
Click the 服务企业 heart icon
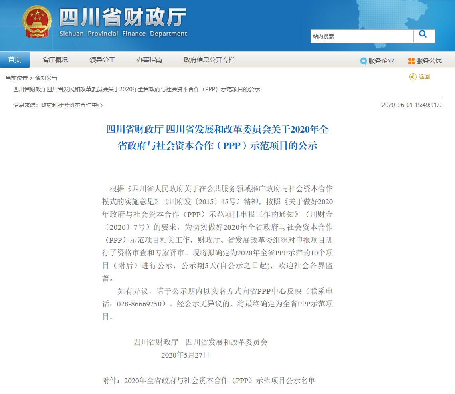[363, 61]
